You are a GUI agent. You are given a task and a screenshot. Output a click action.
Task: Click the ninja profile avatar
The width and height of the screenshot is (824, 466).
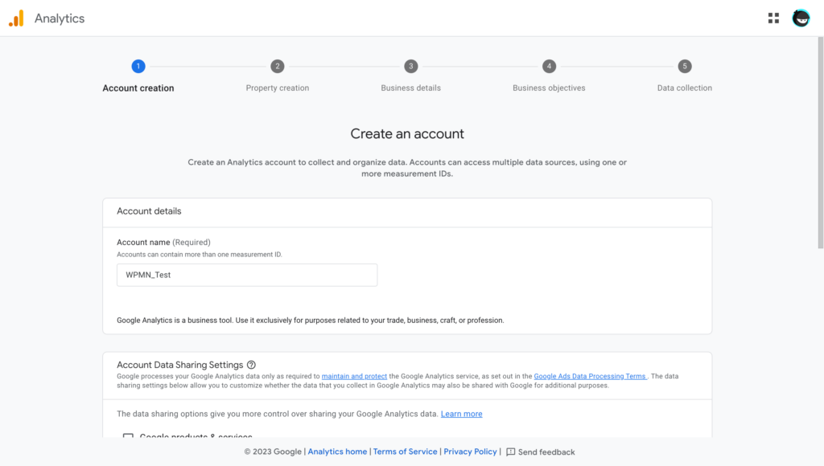pos(801,17)
